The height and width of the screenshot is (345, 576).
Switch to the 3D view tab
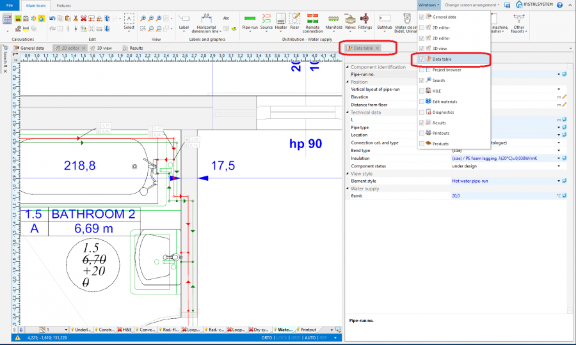click(101, 48)
